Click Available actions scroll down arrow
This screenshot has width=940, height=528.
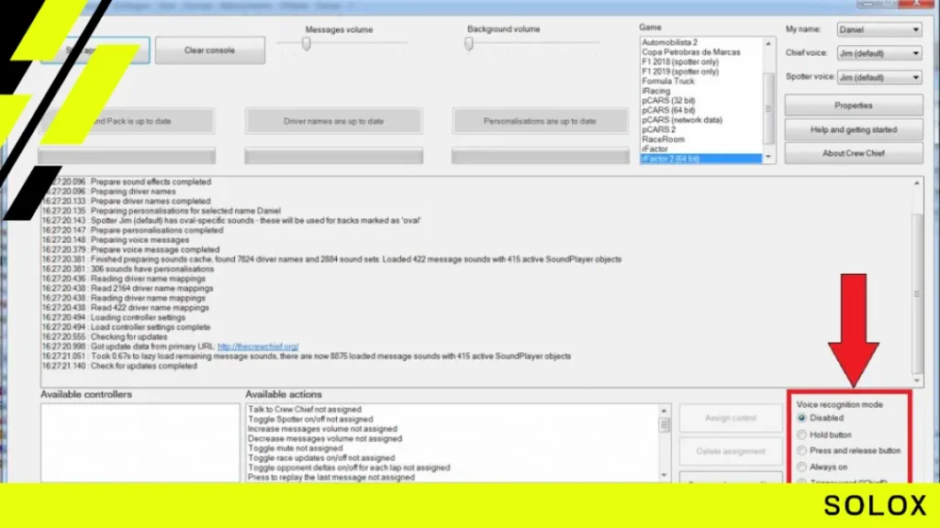664,476
